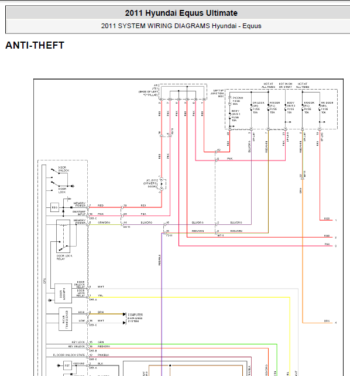Click the Left I/P Junction Box label
Screen dimensions: 350x376
pyautogui.click(x=217, y=93)
